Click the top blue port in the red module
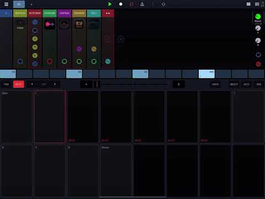The image size is (265, 199). pos(35,22)
